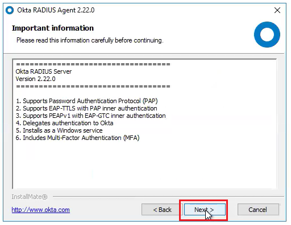
Task: Click 'Please read this information carefully' text
Action: click(90, 40)
